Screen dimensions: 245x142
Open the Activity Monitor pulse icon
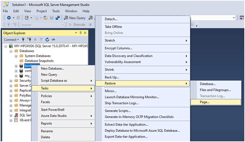(x=53, y=39)
